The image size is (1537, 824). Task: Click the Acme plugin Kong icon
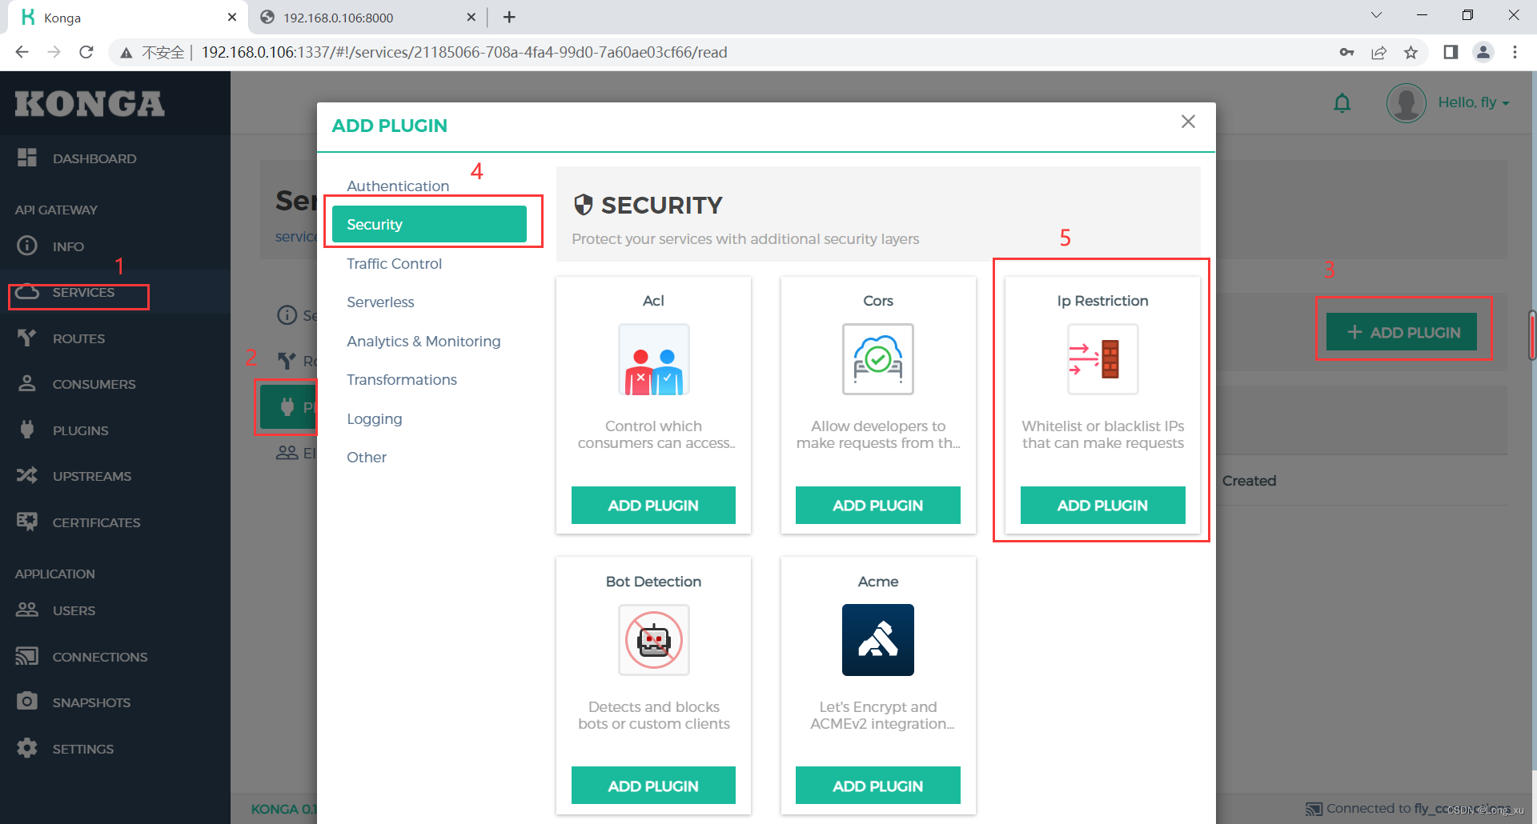click(878, 640)
